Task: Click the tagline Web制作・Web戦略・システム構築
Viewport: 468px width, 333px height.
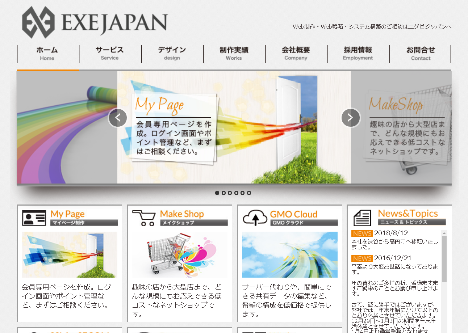Action: pos(372,26)
